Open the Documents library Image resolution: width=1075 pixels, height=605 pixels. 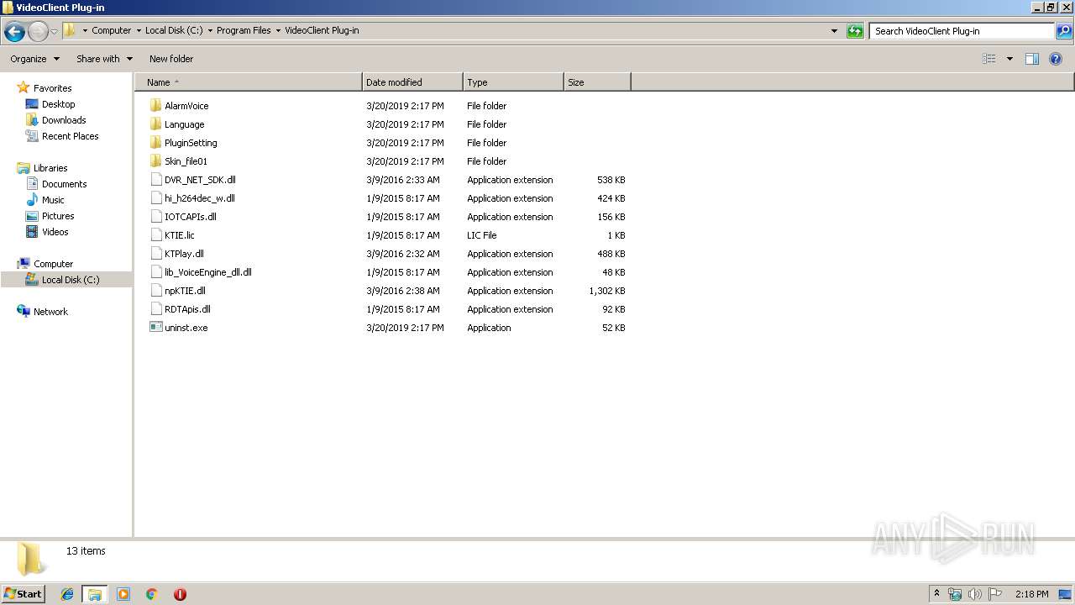[x=64, y=184]
